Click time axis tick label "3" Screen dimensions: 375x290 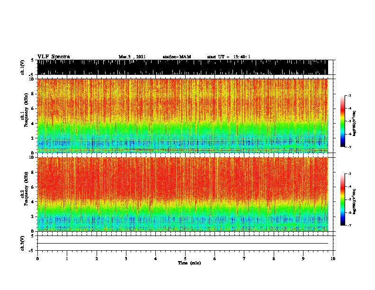126,259
